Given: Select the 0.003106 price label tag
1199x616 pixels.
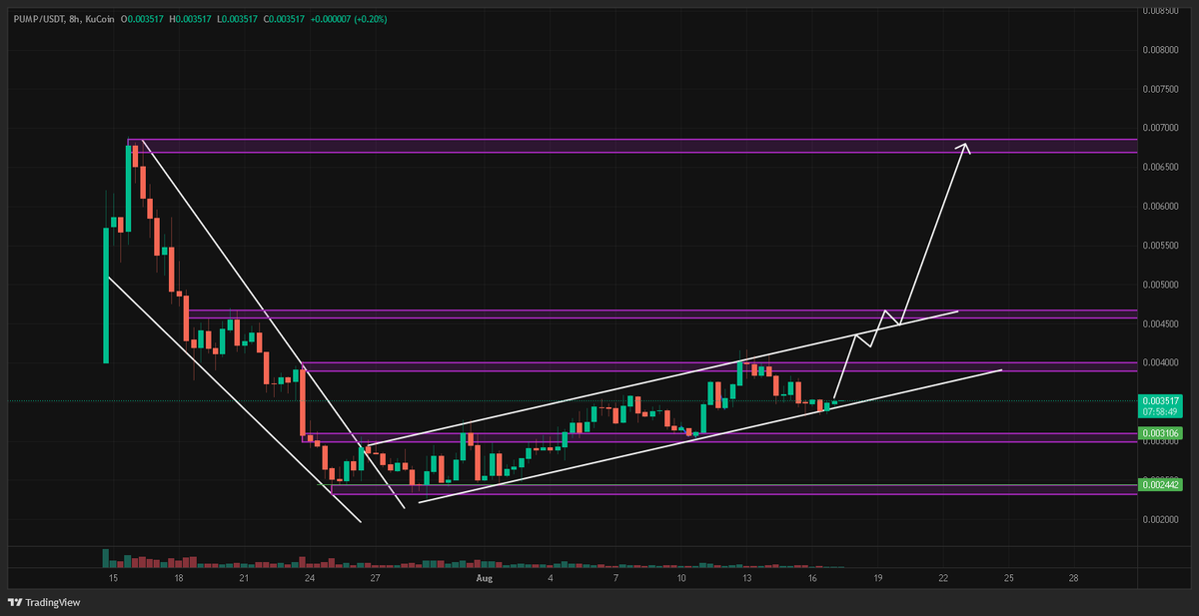Looking at the screenshot, I should point(1161,434).
